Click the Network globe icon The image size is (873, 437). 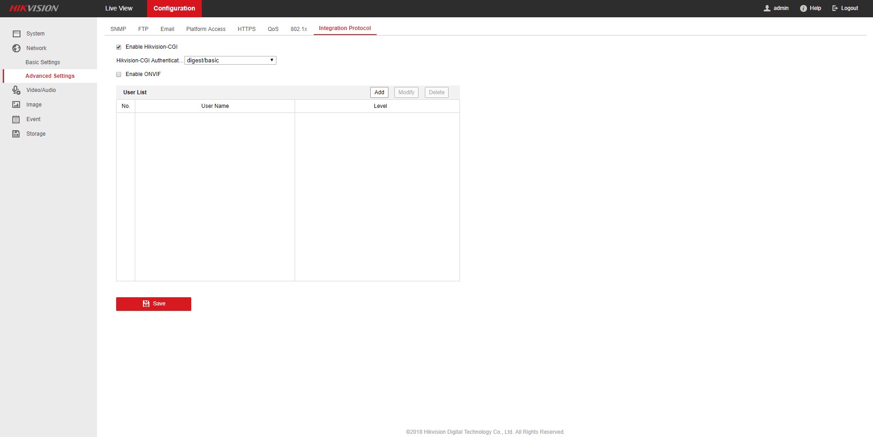pos(16,48)
